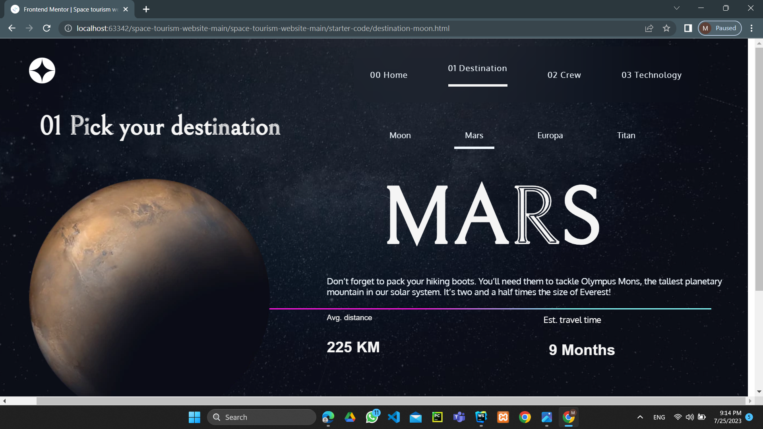Open Visual Studio Code from the taskbar
Viewport: 763px width, 429px height.
[x=394, y=417]
